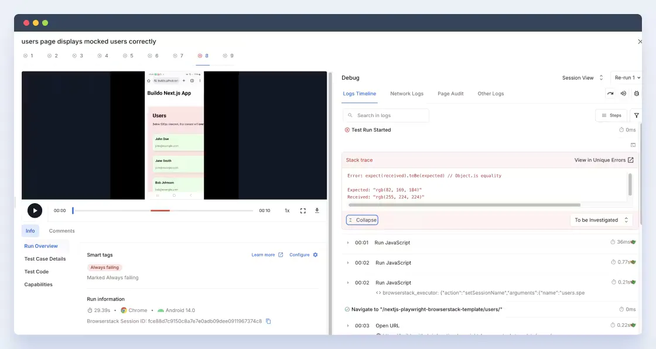
Task: Switch to the Info tab
Action: pos(30,231)
